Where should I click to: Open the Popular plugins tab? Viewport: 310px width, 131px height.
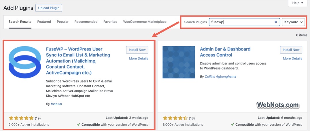[x=63, y=22]
